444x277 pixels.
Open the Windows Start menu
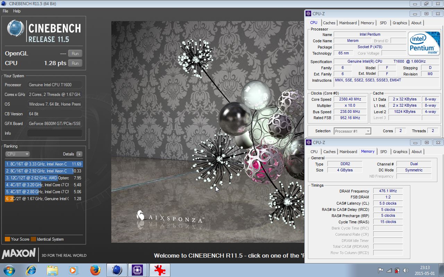(9, 270)
